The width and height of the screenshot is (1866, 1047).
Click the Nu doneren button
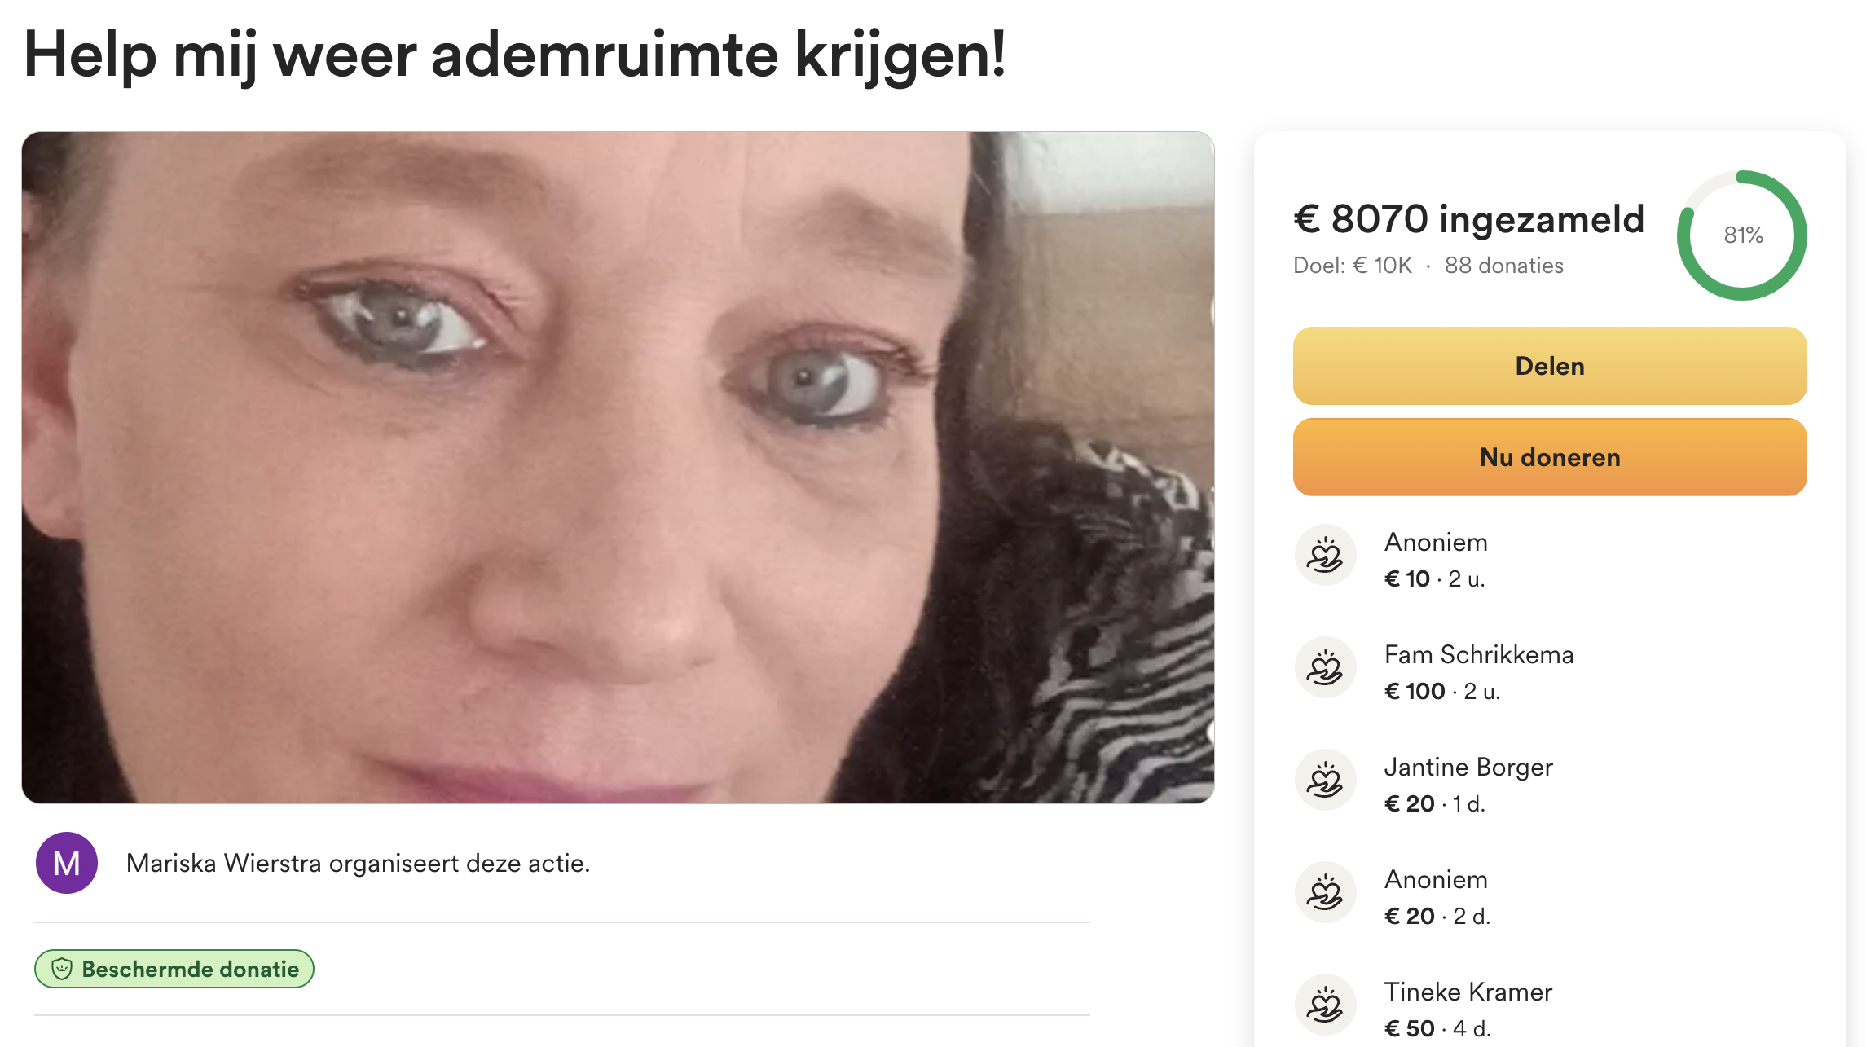(x=1549, y=457)
